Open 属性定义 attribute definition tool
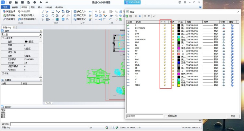 point(80,19)
